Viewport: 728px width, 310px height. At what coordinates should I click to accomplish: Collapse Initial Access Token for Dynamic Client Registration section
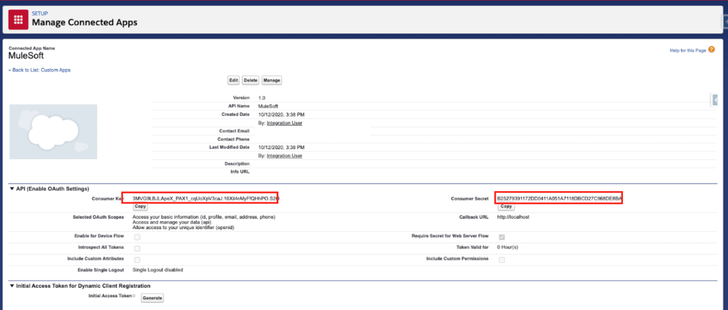[12, 286]
